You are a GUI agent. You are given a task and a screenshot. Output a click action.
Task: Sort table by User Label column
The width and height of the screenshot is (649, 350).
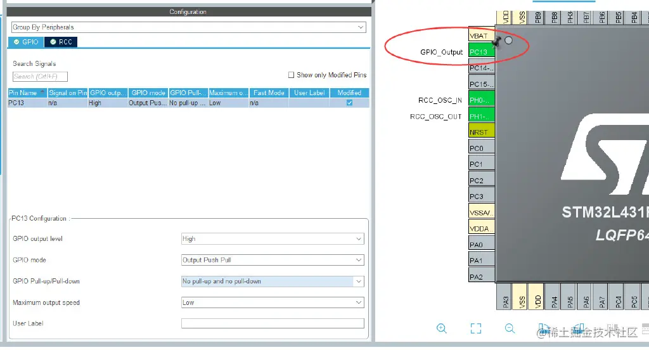309,93
